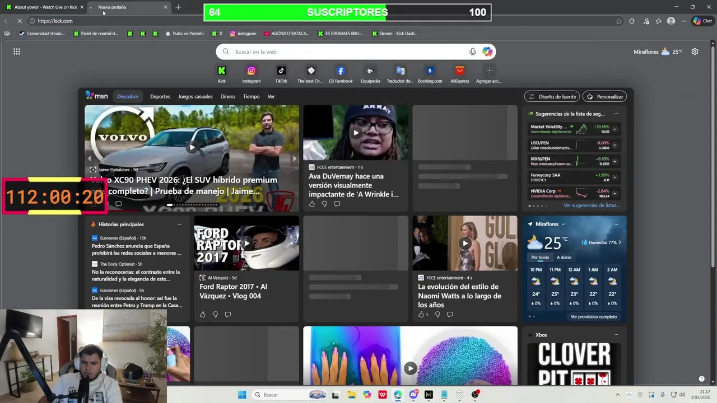717x403 pixels.
Task: Add NVIDIA Corp to watchlist
Action: point(614,193)
